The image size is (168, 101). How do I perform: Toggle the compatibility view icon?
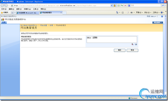pos(118,5)
